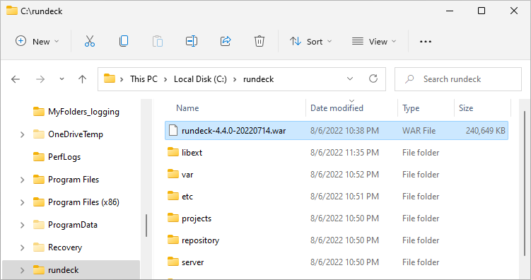Go back with the left arrow
The image size is (531, 280).
[x=16, y=79]
